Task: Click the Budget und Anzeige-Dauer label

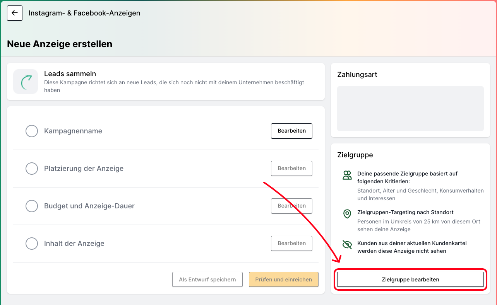Action: [89, 206]
